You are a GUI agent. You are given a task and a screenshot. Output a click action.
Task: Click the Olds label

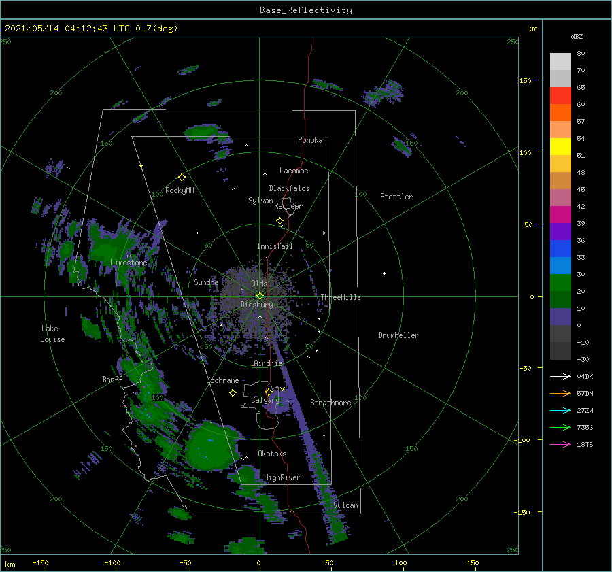click(259, 284)
